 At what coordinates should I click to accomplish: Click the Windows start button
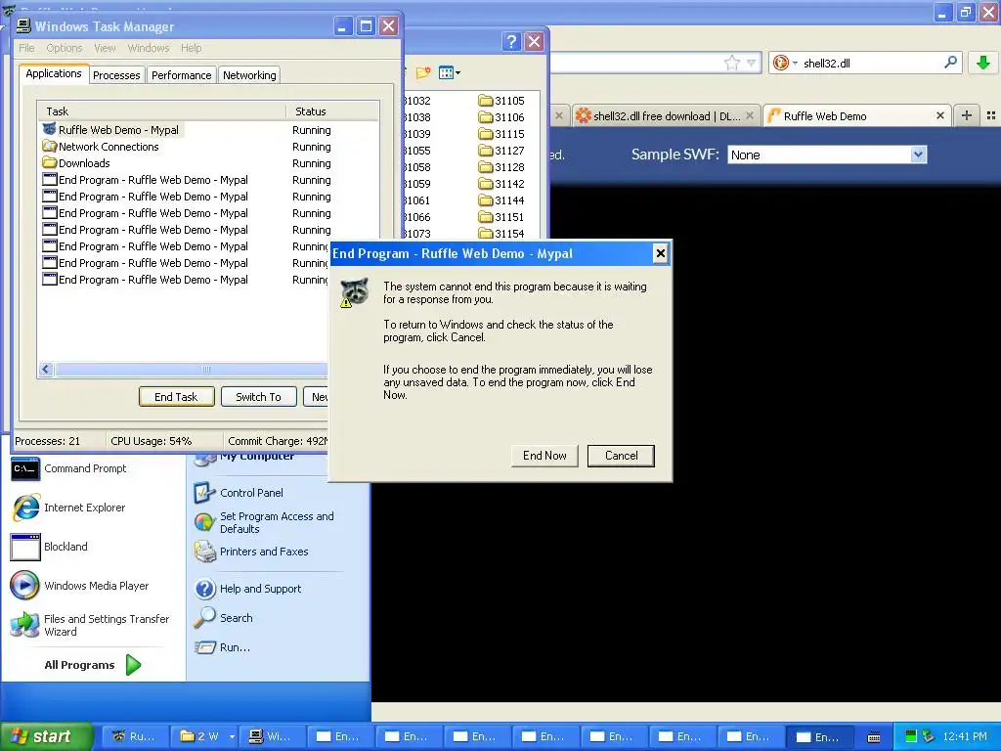(45, 736)
